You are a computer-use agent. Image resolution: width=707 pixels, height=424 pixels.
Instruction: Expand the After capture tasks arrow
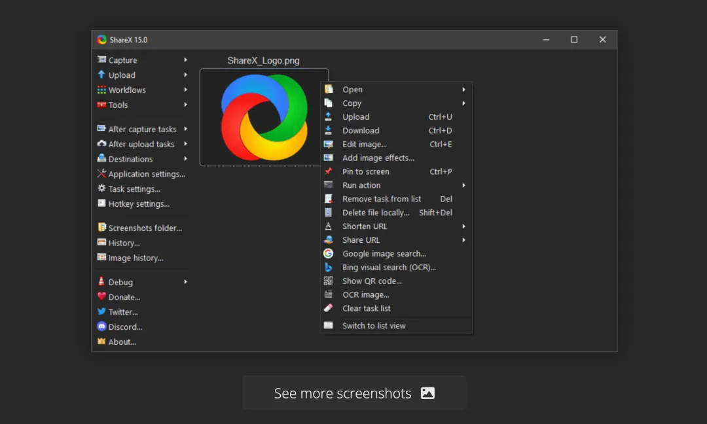(185, 129)
